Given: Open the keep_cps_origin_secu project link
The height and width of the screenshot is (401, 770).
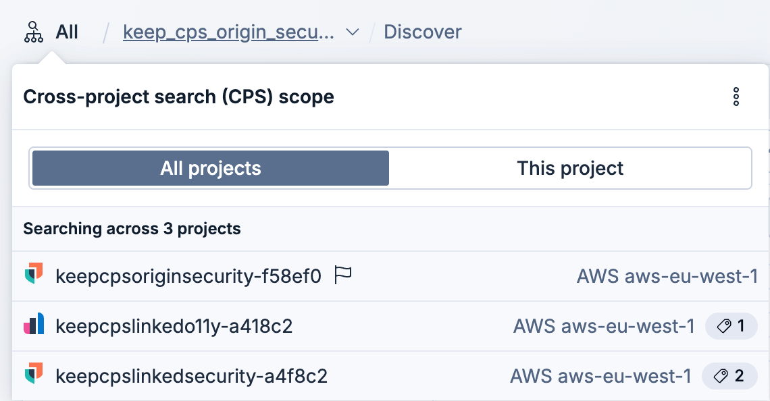Looking at the screenshot, I should pos(228,31).
